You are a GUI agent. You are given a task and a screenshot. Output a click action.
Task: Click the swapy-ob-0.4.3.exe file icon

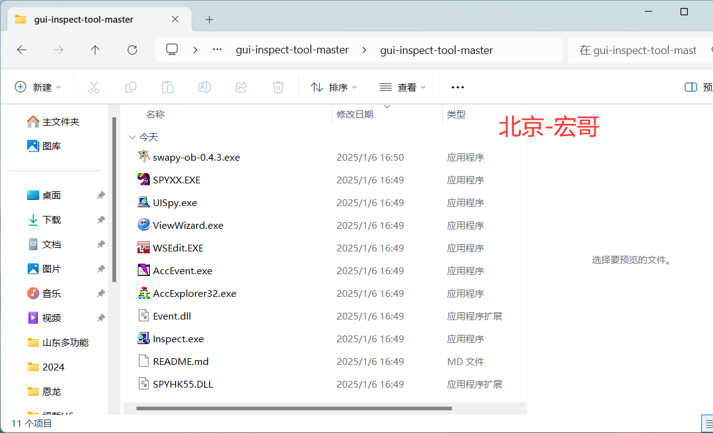click(144, 156)
